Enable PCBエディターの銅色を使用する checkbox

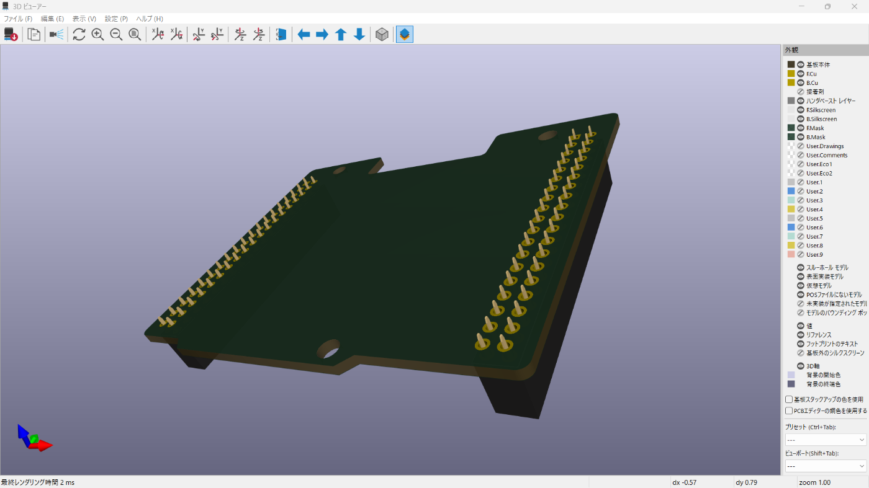tap(789, 410)
